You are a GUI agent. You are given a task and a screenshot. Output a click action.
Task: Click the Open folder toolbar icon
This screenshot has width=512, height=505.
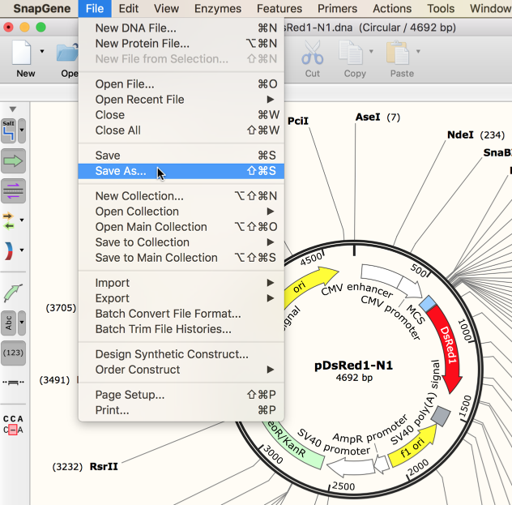click(67, 52)
